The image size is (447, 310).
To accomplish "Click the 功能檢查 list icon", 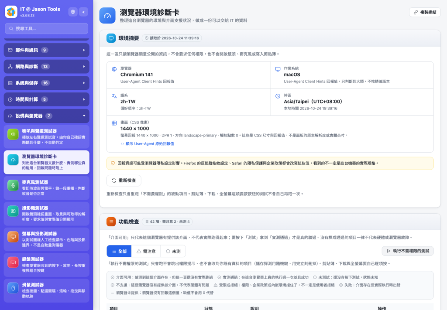I will (x=111, y=222).
